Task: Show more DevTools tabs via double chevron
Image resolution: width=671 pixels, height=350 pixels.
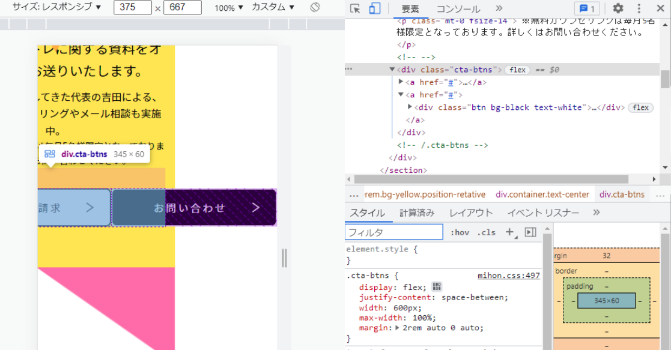Action: pyautogui.click(x=499, y=8)
